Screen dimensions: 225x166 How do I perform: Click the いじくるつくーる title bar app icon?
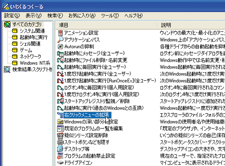(5, 7)
